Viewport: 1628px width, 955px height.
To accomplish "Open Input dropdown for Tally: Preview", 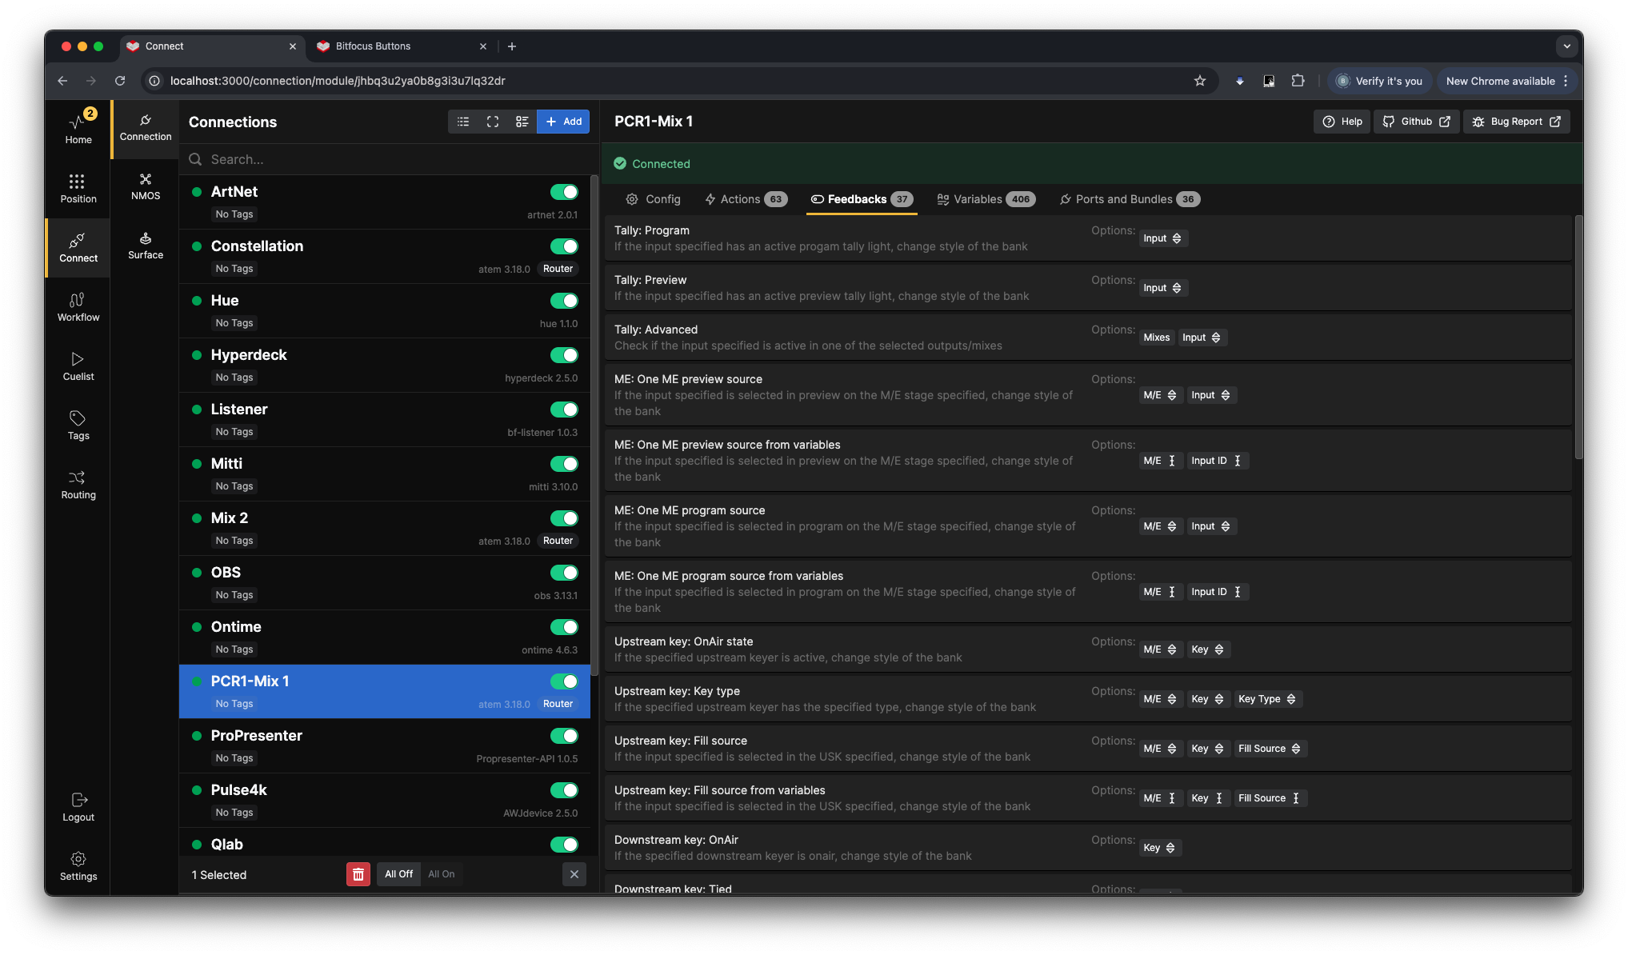I will [1162, 288].
